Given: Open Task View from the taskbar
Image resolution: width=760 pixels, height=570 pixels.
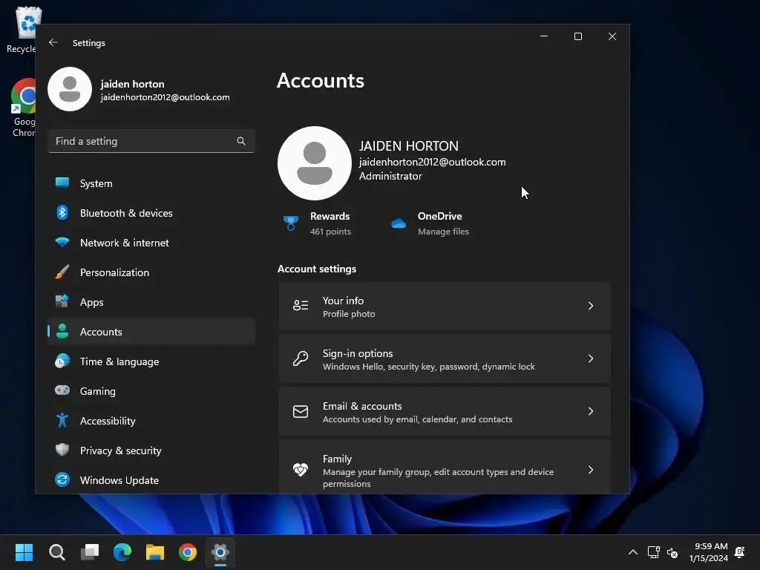Looking at the screenshot, I should (90, 552).
